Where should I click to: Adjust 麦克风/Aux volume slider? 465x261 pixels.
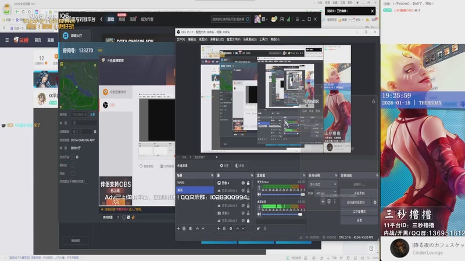(x=283, y=194)
